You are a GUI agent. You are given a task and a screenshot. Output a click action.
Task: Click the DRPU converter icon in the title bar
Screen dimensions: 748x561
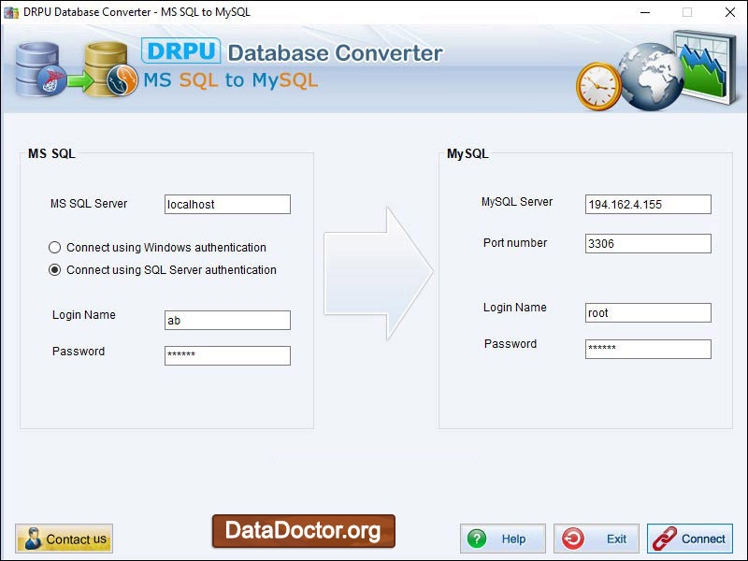[x=9, y=10]
